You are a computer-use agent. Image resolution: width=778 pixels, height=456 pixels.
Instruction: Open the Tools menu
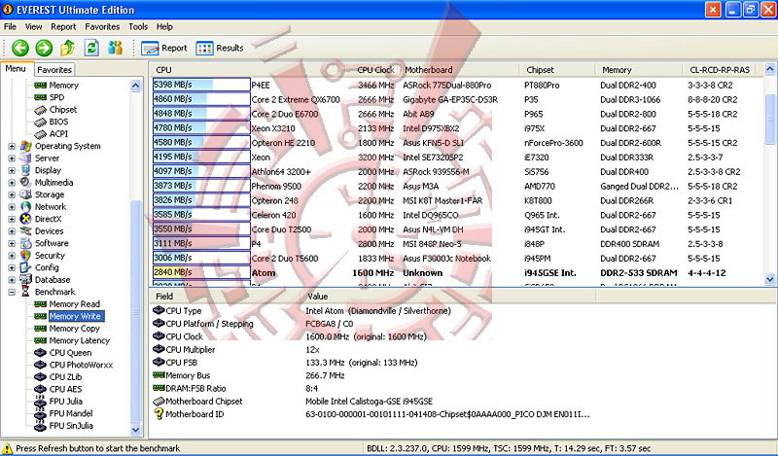138,26
